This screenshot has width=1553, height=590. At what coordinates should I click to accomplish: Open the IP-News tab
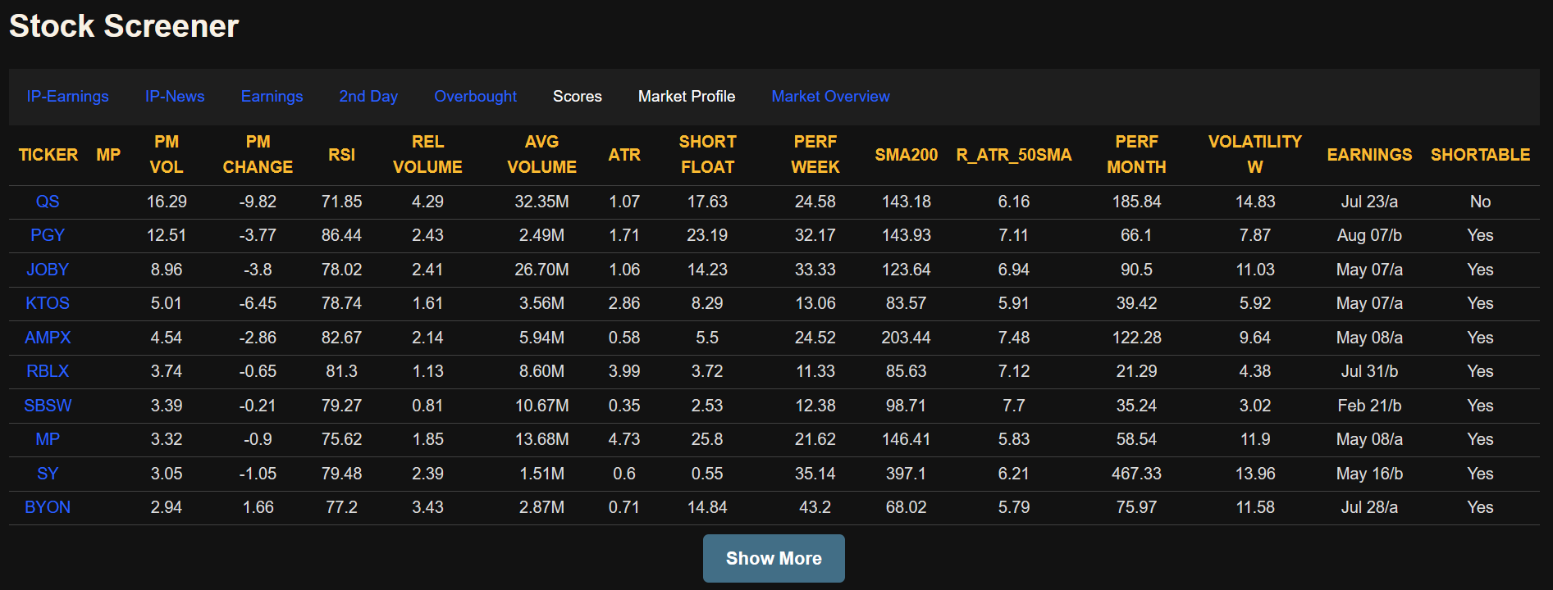coord(175,97)
